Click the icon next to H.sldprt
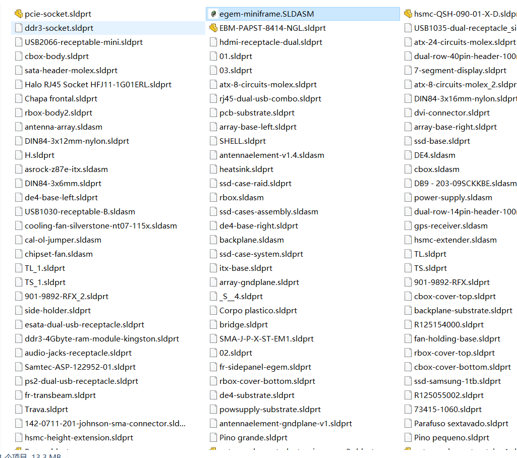Screen dimensions: 517x458 tap(19, 155)
